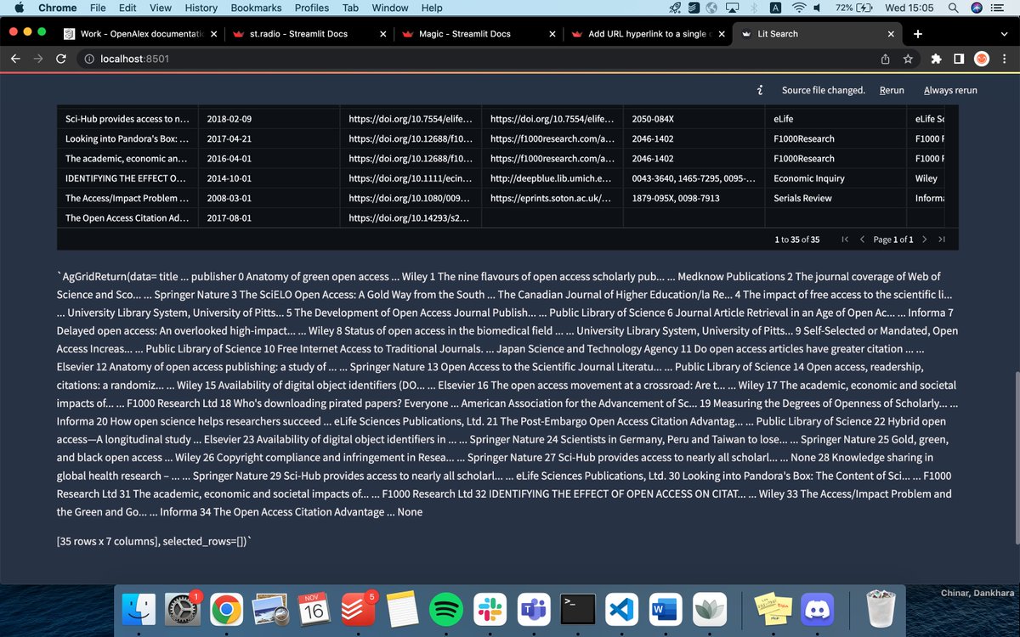1020x637 pixels.
Task: Launch Visual Studio Code from the Dock
Action: point(620,608)
